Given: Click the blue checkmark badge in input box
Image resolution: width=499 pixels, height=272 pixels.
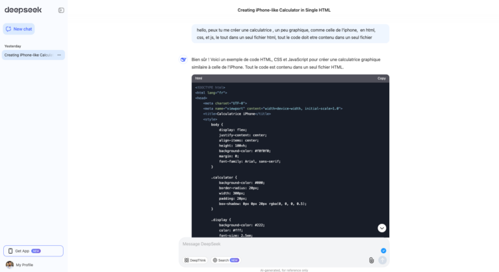Looking at the screenshot, I should pos(383,251).
